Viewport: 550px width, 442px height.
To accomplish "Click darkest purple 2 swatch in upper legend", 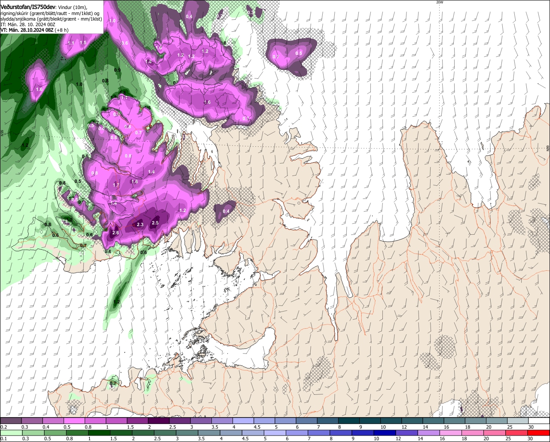I will click(x=159, y=421).
